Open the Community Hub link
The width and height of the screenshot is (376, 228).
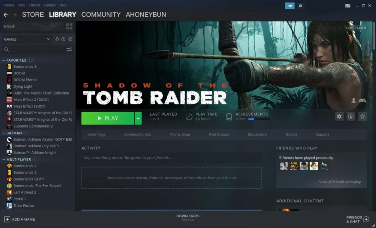pyautogui.click(x=138, y=135)
